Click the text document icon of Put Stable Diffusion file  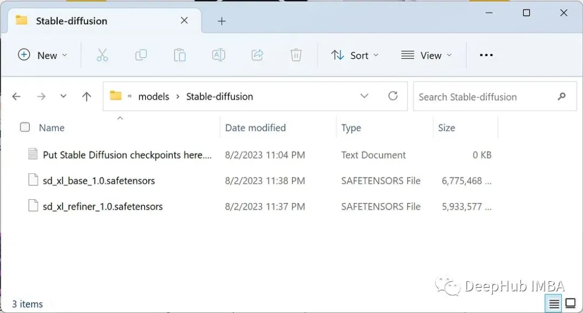click(x=33, y=154)
